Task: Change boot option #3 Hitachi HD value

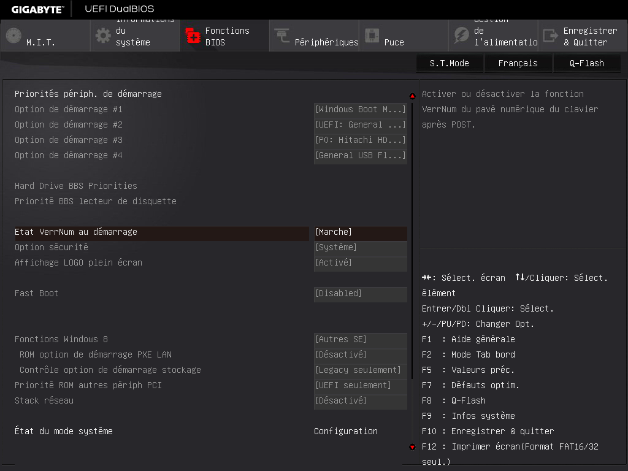Action: (361, 140)
